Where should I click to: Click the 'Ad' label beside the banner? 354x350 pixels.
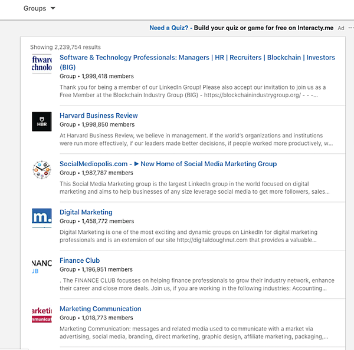point(341,28)
